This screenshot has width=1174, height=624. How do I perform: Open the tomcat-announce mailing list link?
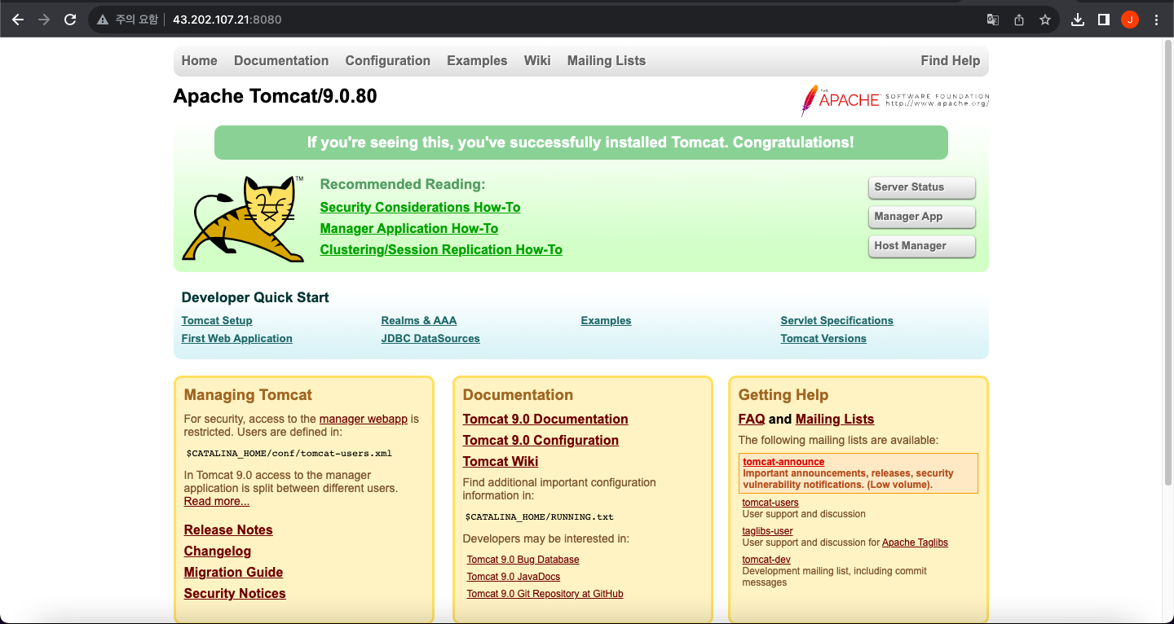[783, 462]
